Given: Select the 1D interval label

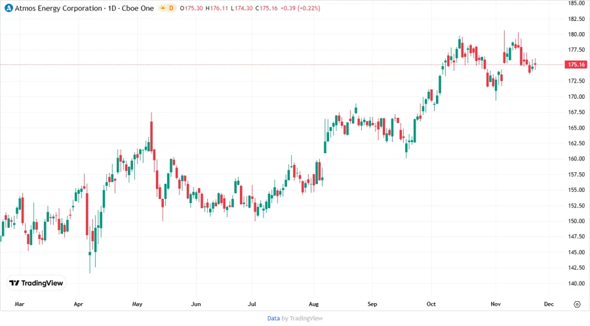Looking at the screenshot, I should point(112,9).
